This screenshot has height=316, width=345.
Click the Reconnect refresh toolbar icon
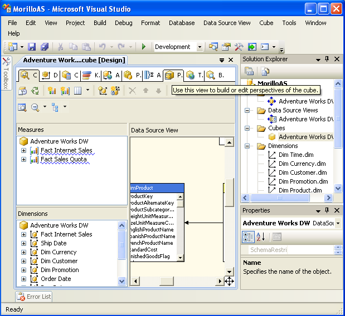click(35, 91)
